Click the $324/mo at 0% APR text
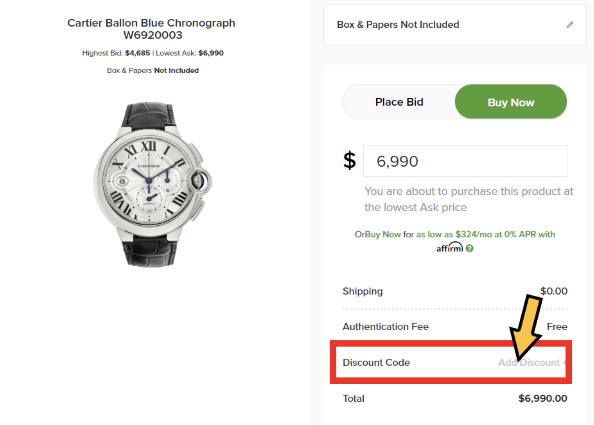Image resolution: width=594 pixels, height=425 pixels. coord(505,234)
